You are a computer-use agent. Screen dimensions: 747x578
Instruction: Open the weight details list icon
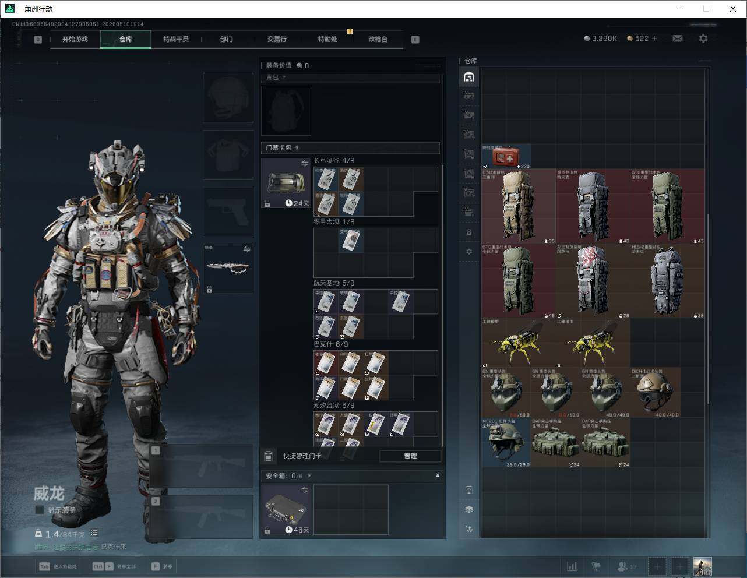94,533
